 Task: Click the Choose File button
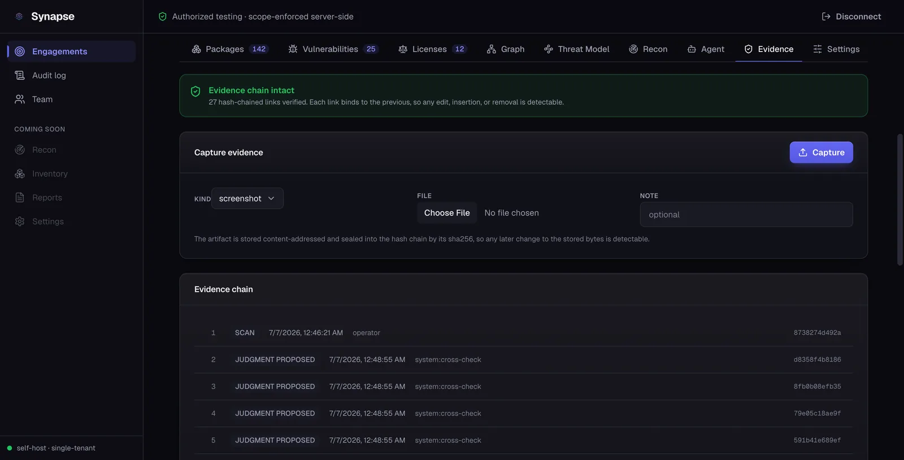(447, 213)
